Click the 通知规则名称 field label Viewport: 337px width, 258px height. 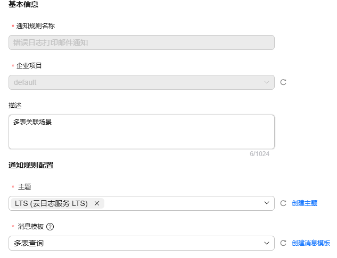click(x=36, y=25)
